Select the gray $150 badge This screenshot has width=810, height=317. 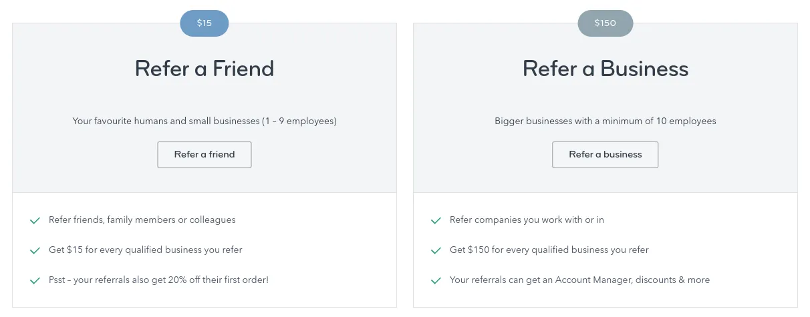[x=605, y=23]
